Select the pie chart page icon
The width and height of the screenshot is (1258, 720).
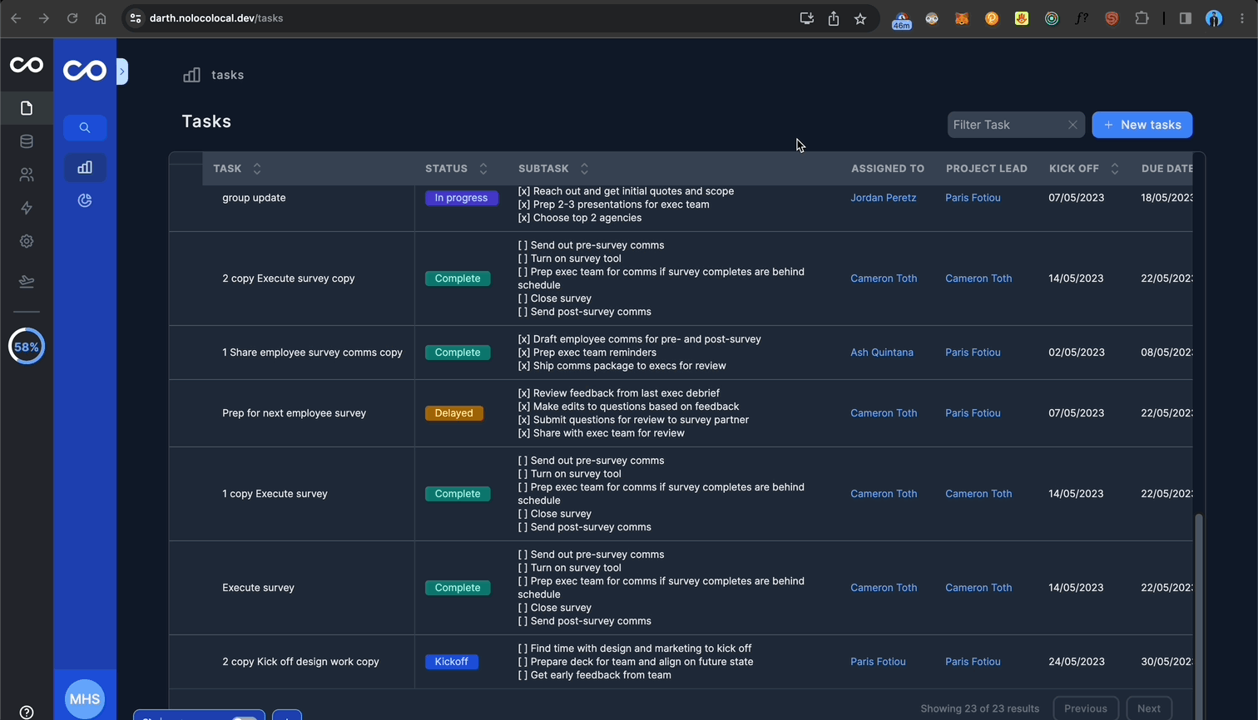pyautogui.click(x=85, y=200)
